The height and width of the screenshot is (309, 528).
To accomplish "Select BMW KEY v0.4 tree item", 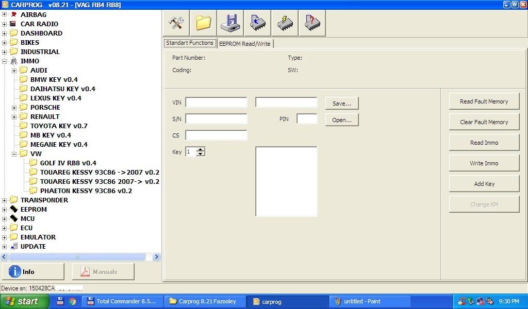I will (x=54, y=80).
